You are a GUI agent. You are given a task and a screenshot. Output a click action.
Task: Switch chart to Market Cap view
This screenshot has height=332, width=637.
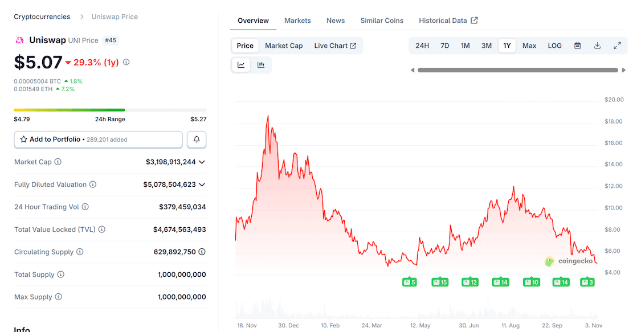click(284, 46)
